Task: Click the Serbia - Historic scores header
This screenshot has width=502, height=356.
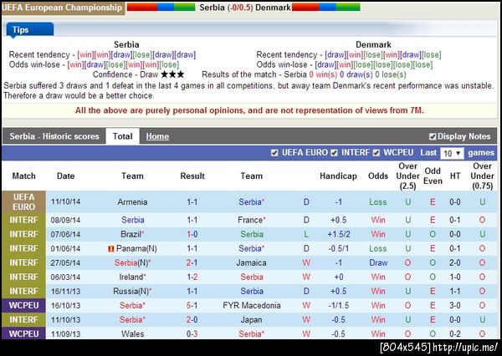Action: tap(54, 136)
